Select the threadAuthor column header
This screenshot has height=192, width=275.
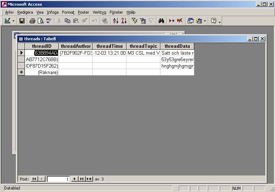(76, 46)
